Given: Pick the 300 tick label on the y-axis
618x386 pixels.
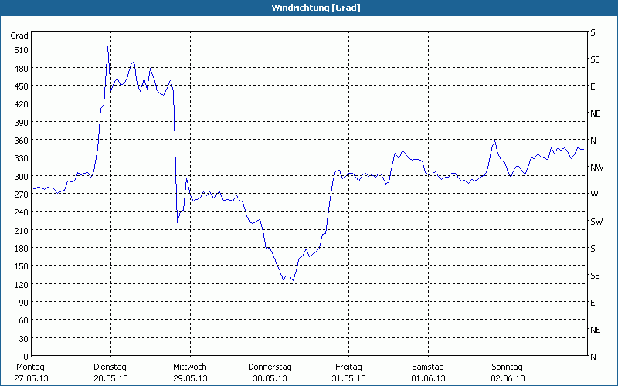Looking at the screenshot, I should pyautogui.click(x=22, y=177).
